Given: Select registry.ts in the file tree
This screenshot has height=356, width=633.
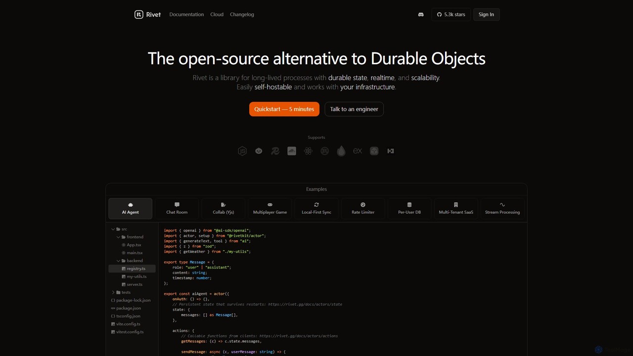Looking at the screenshot, I should click(132, 268).
